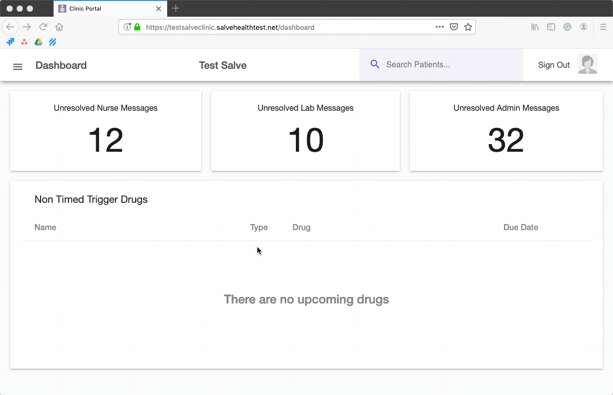
Task: Click the Grammarly extension icon
Action: (567, 27)
